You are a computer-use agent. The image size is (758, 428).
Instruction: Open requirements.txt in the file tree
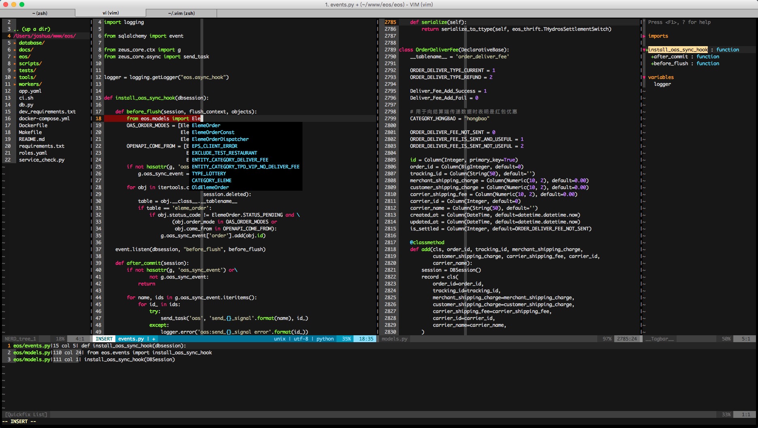coord(41,146)
